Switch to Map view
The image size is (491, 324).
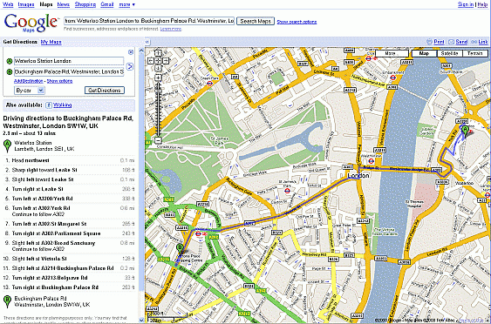point(424,53)
